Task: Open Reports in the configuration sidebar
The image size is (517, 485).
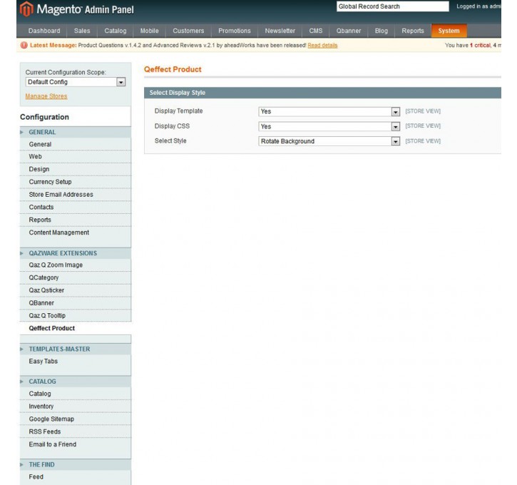Action: [x=75, y=220]
